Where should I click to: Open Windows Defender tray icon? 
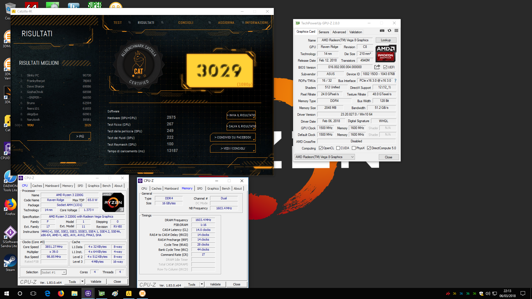pos(481,293)
